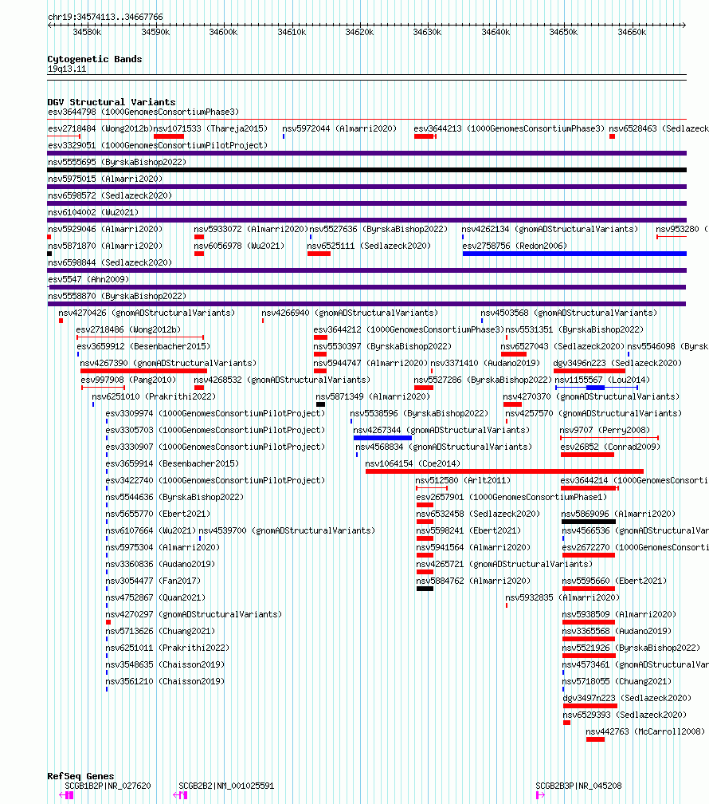Viewport: 709px width, 804px height.
Task: Click the nsv6104002 (Wu2021) label
Action: click(93, 212)
